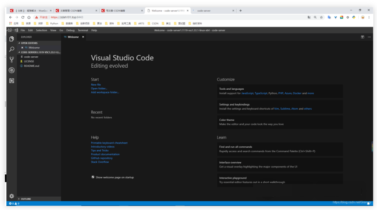Expand the Outline section
The width and height of the screenshot is (377, 210).
click(25, 199)
